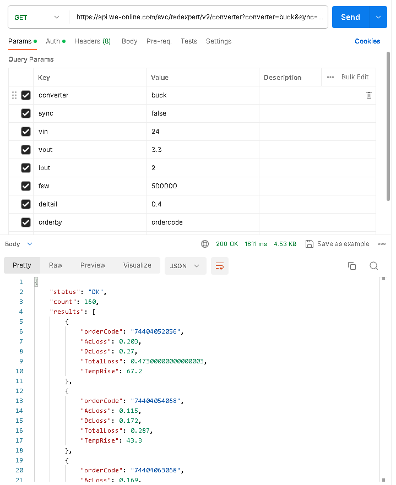
Task: Open the Send button dropdown arrow
Action: (378, 17)
